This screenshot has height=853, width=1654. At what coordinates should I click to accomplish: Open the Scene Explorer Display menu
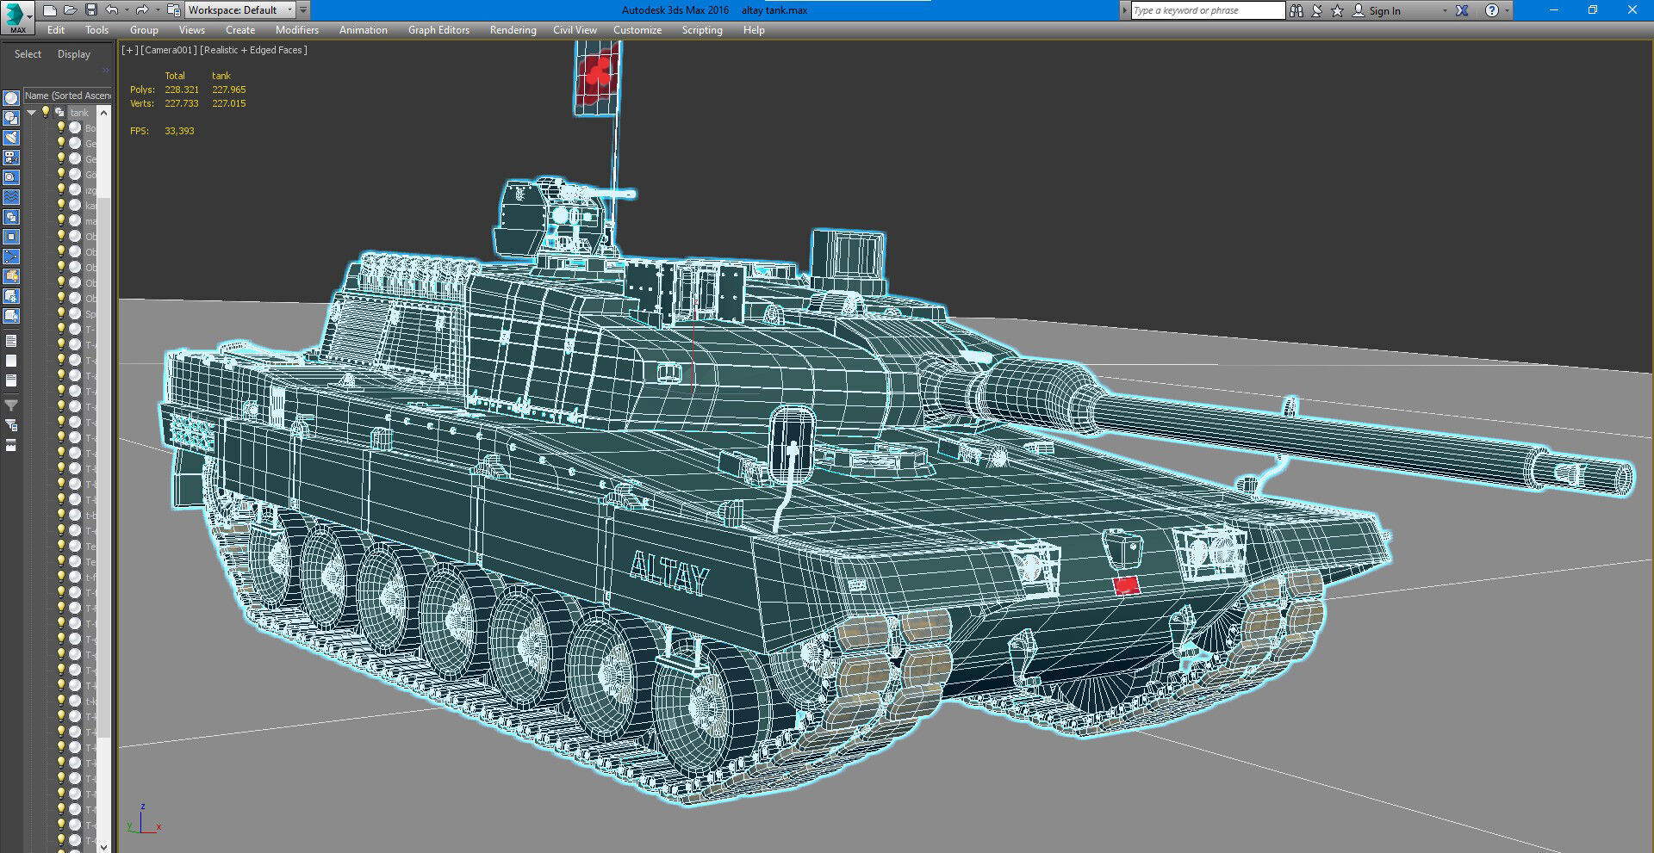tap(74, 53)
